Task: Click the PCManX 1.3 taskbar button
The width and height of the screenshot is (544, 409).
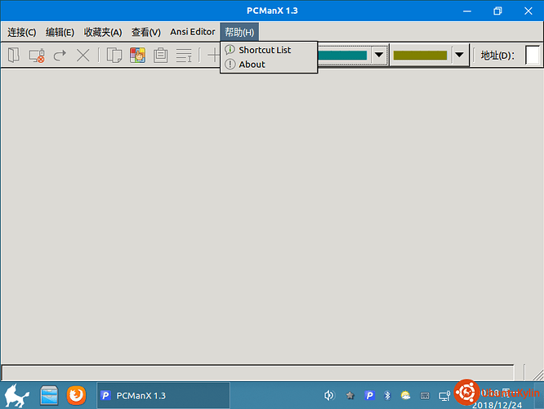Action: pos(163,395)
